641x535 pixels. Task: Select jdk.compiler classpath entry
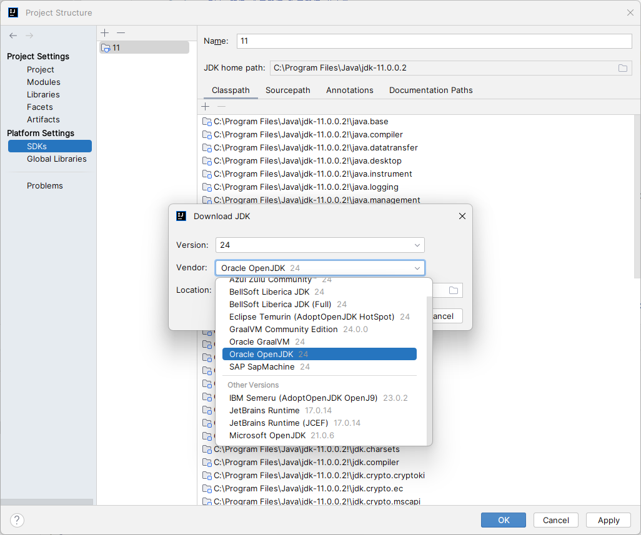pyautogui.click(x=306, y=463)
